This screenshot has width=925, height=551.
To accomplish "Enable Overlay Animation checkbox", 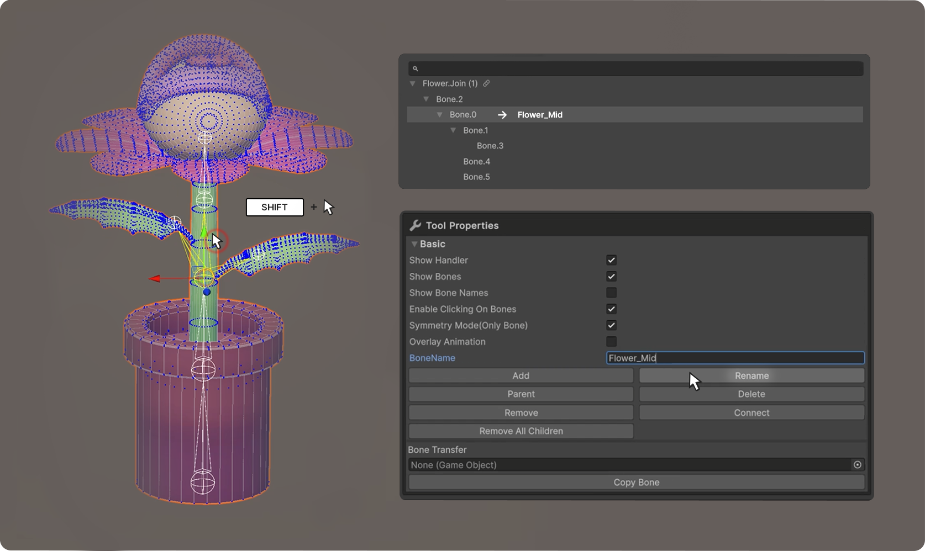I will [611, 342].
